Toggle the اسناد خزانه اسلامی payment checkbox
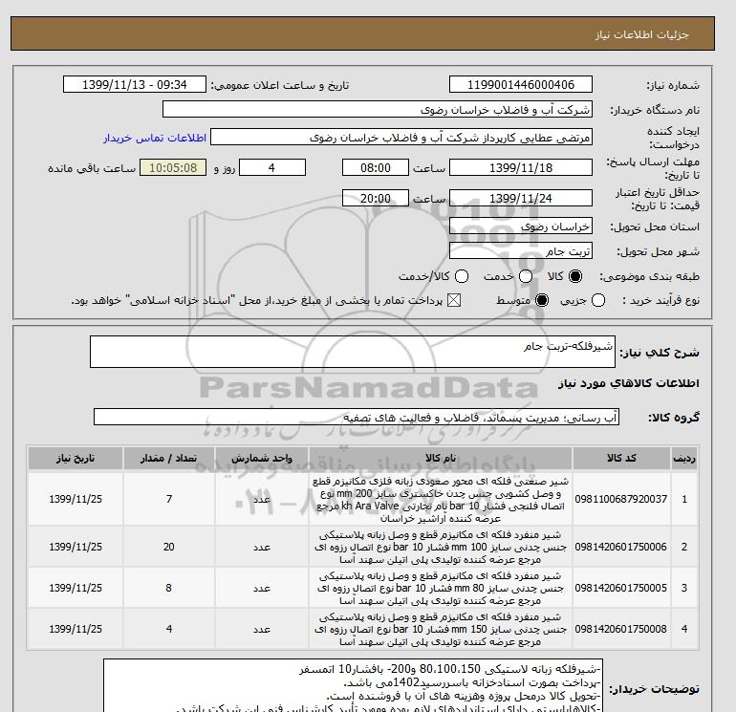 point(454,300)
